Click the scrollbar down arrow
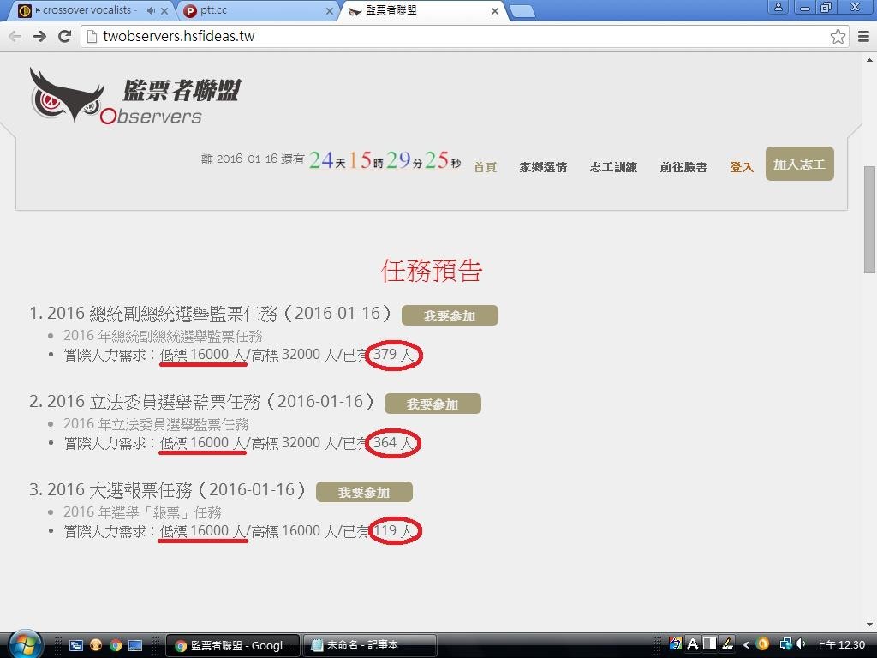 click(x=870, y=625)
